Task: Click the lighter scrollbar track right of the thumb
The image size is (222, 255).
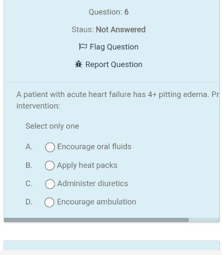Action: 204,220
